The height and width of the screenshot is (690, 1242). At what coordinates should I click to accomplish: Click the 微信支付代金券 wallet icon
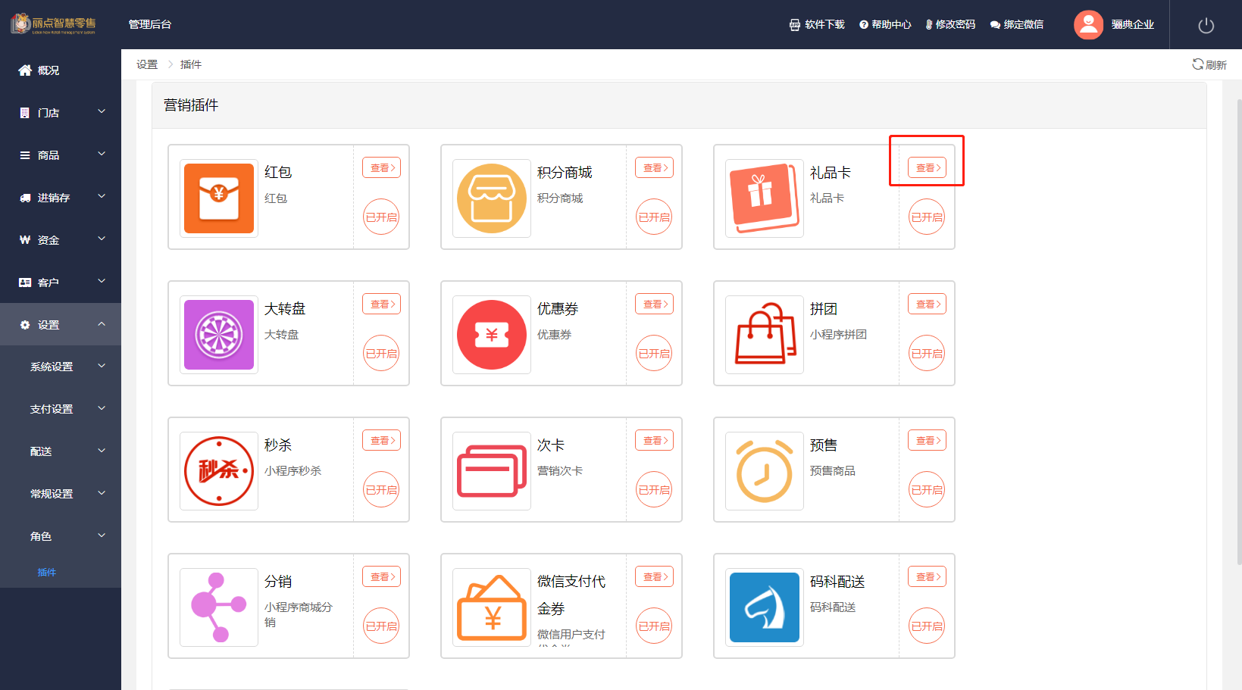click(x=492, y=607)
